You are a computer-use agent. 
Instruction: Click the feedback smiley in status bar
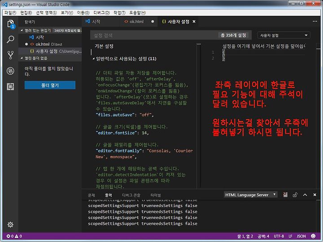point(313,236)
